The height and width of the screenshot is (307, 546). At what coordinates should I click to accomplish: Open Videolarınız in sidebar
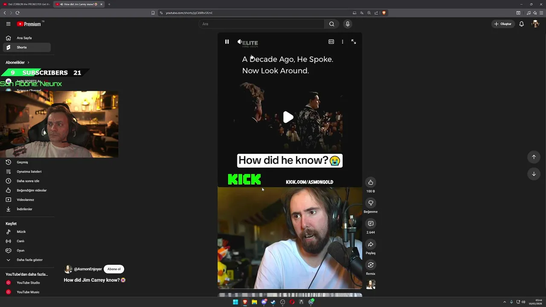[x=27, y=200]
